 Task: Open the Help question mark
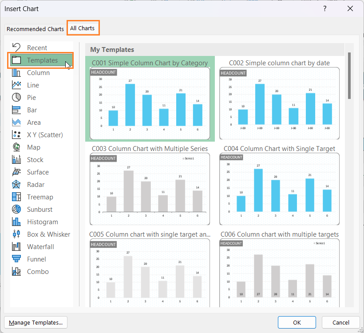pos(325,8)
